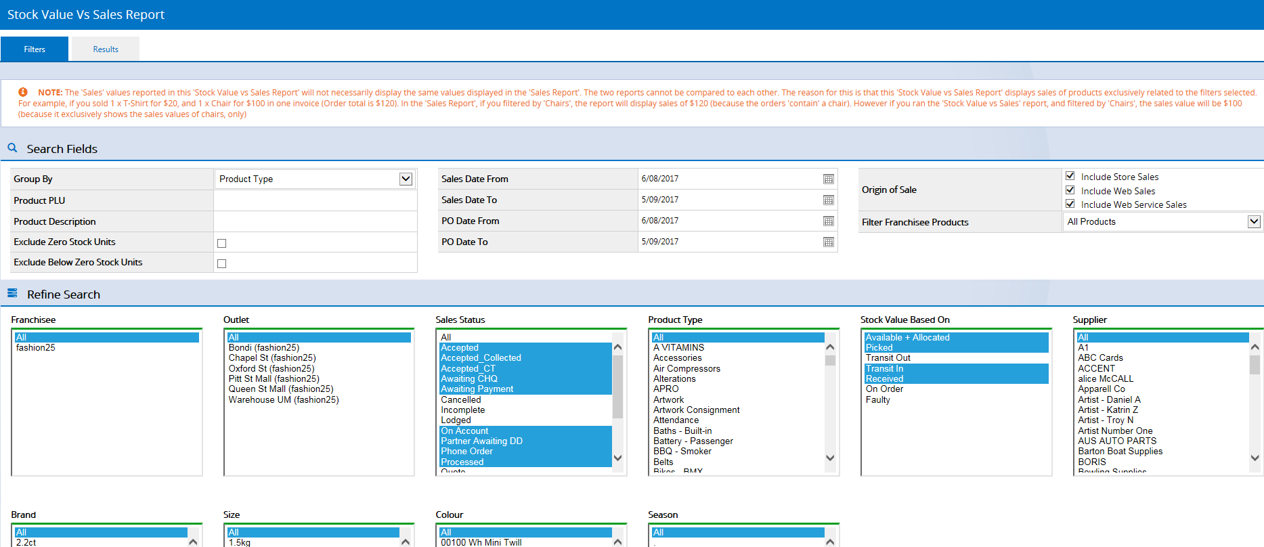This screenshot has width=1264, height=547.
Task: Click Colour list scroll up arrow
Action: click(617, 542)
